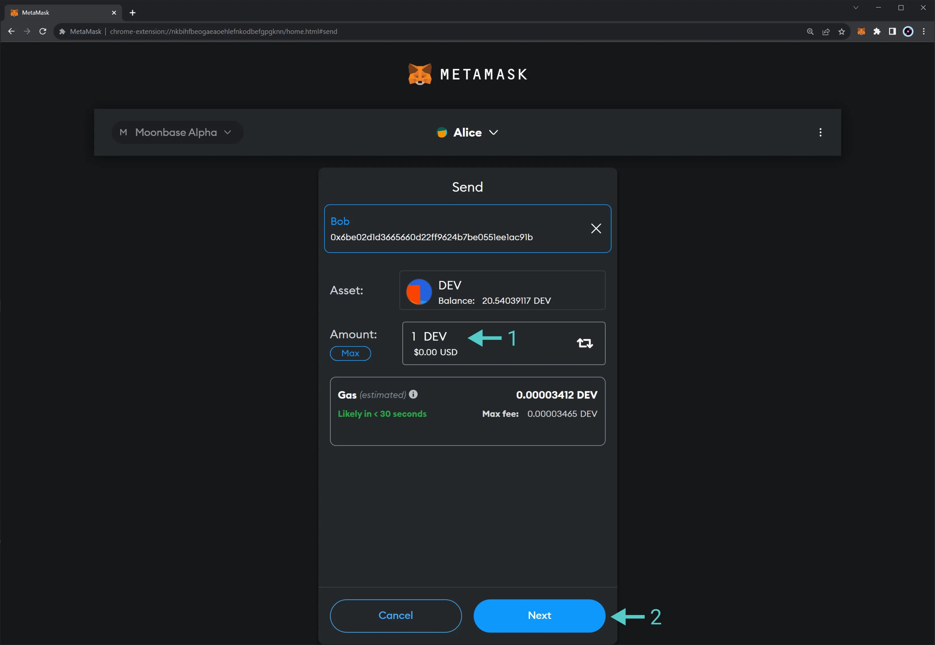Image resolution: width=935 pixels, height=645 pixels.
Task: Open the MetaMask extension icon in browser toolbar
Action: [861, 31]
